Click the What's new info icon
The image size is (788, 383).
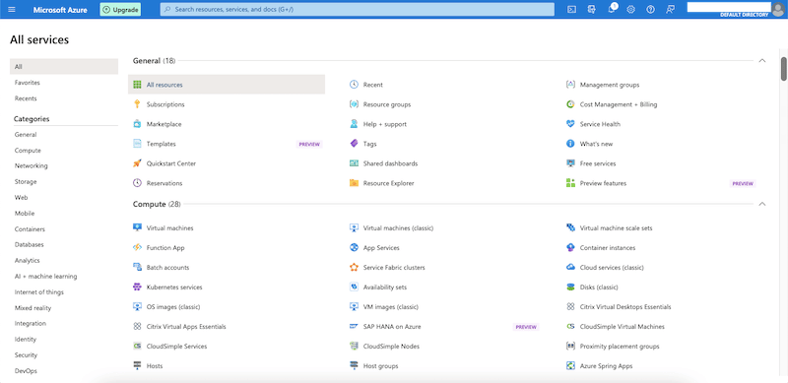tap(570, 144)
